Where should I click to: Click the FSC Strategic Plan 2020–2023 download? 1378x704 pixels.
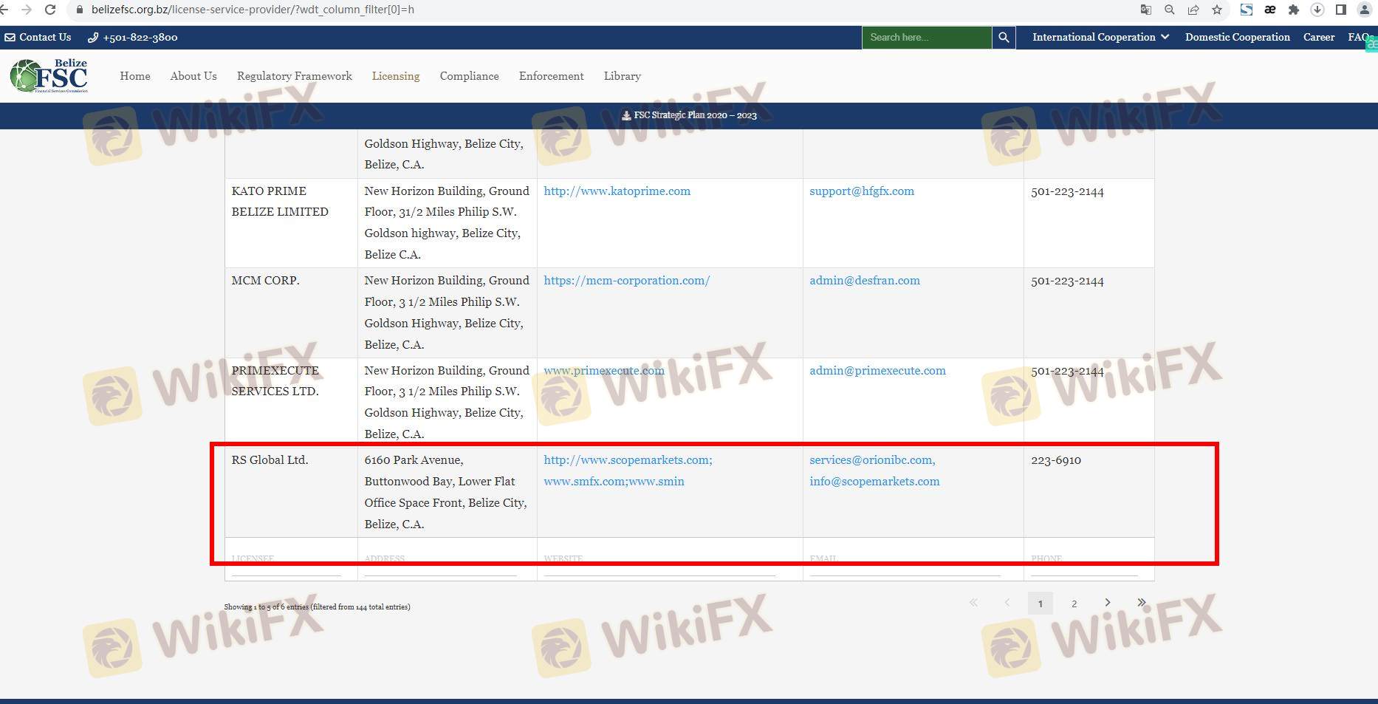[689, 115]
